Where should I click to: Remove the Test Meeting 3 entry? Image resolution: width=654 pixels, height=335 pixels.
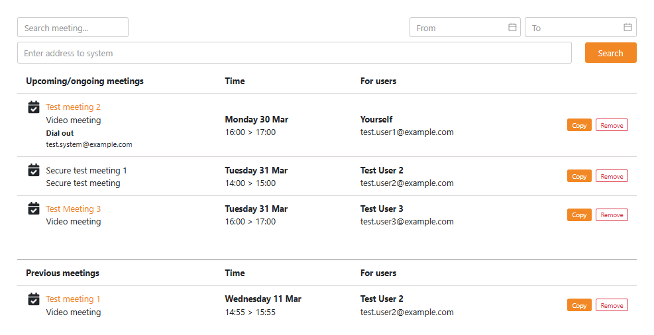[x=612, y=215]
